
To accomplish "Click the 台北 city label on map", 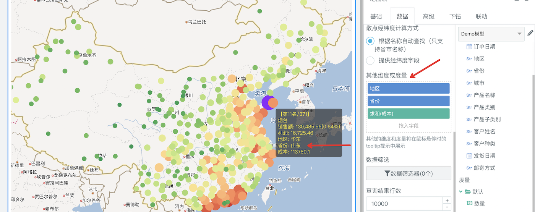I will 270,188.
